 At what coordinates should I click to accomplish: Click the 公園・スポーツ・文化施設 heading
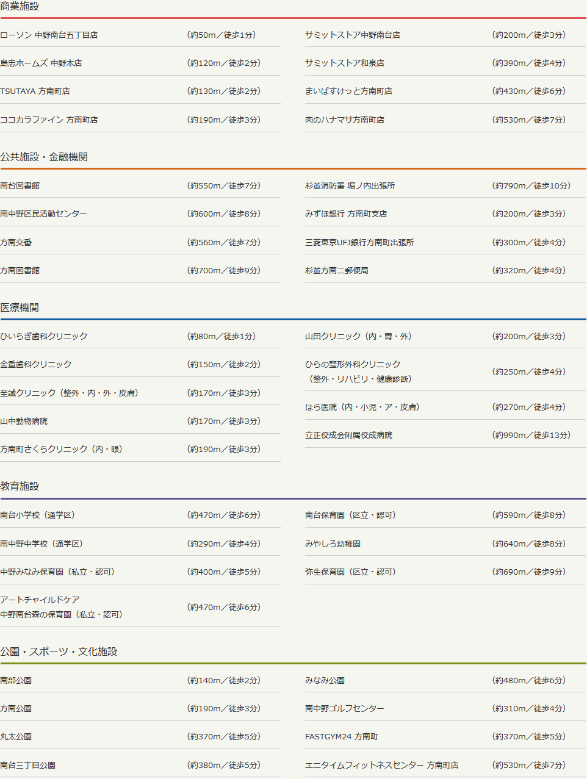click(59, 652)
